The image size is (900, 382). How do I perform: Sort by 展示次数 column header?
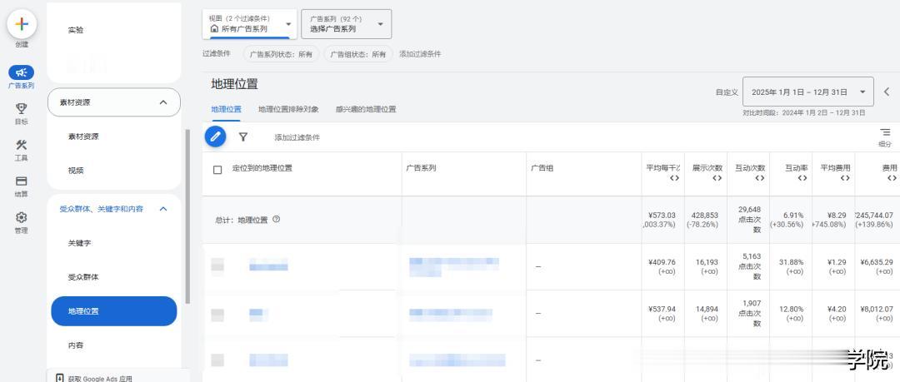click(x=707, y=168)
